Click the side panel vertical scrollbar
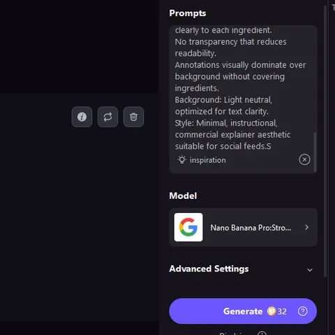 coord(325,141)
